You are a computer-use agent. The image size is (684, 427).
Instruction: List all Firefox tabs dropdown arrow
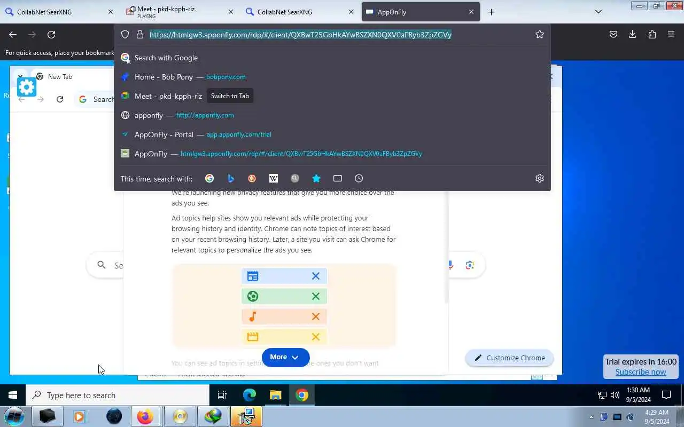pos(598,12)
